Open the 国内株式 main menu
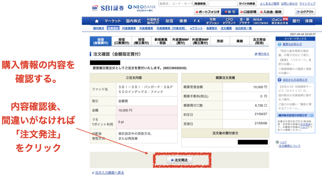The height and width of the screenshot is (182, 322). [x=133, y=21]
